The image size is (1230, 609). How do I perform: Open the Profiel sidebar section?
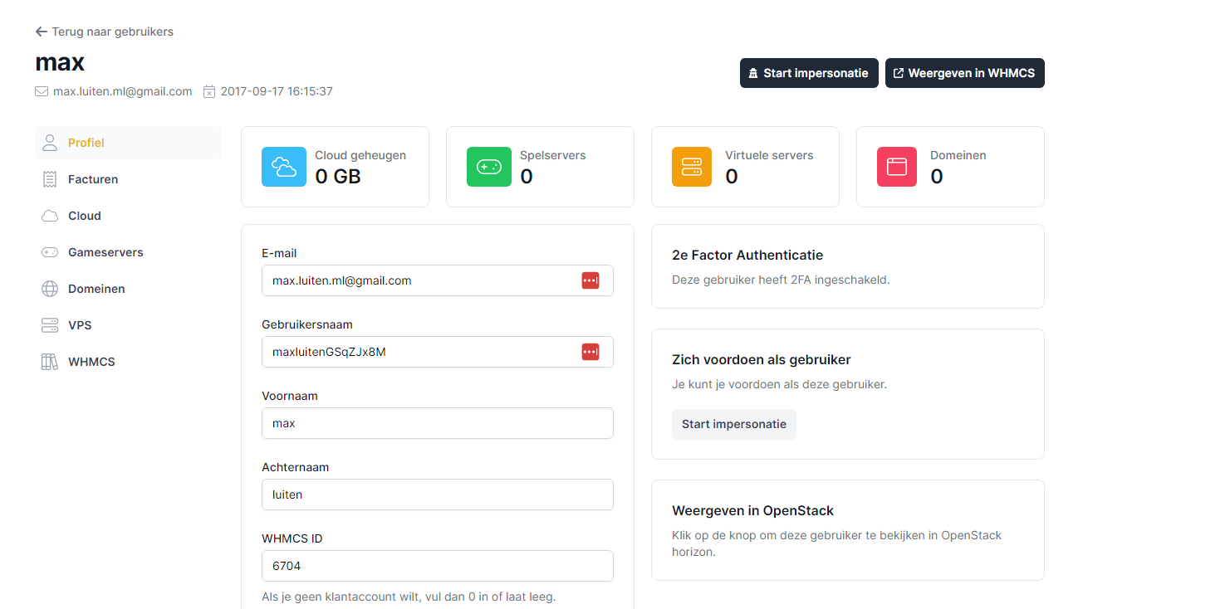point(86,143)
